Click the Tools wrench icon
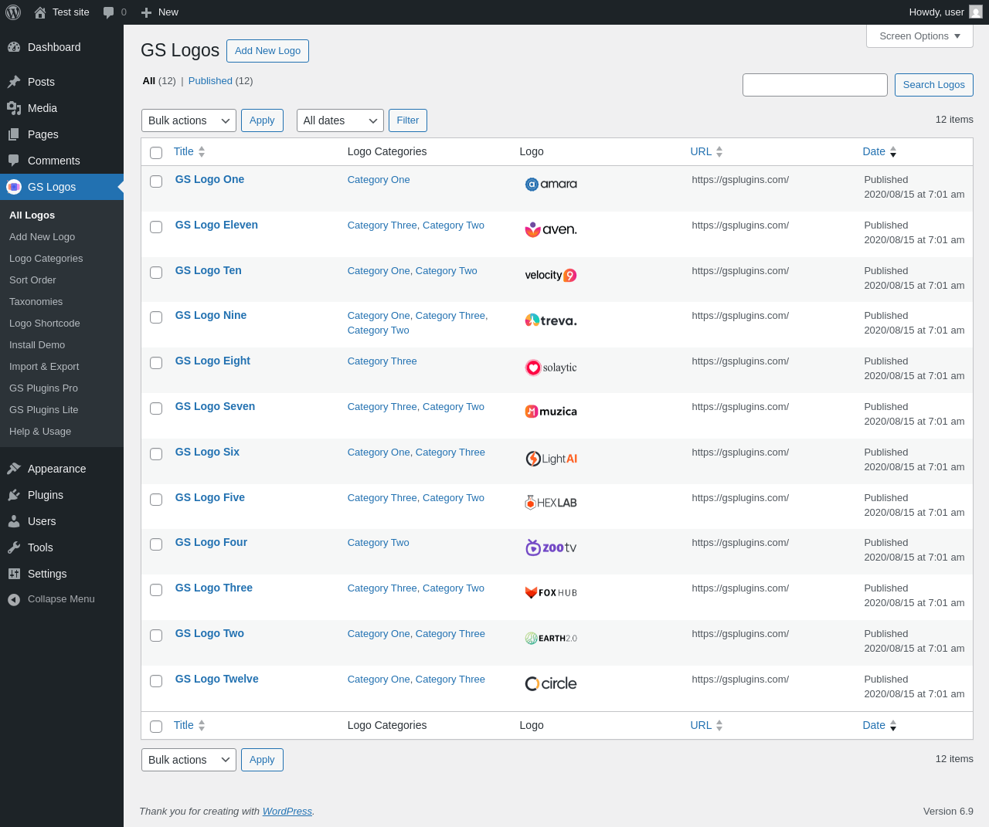The image size is (989, 827). (14, 547)
